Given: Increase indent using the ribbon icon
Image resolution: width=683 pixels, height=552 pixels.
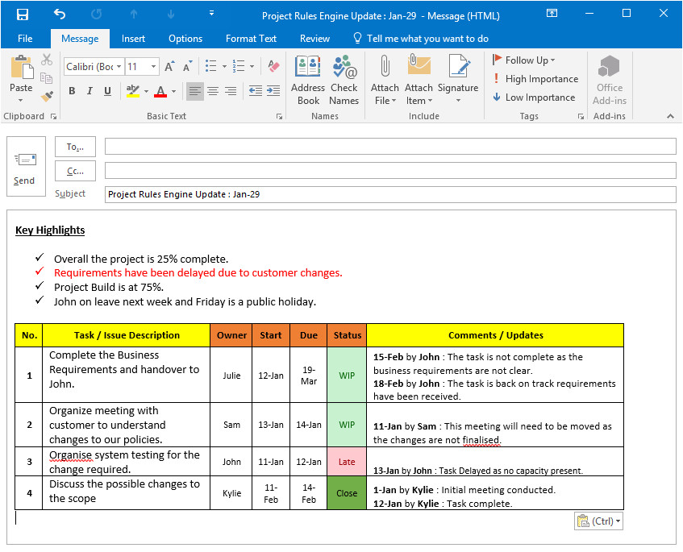Looking at the screenshot, I should [x=273, y=91].
